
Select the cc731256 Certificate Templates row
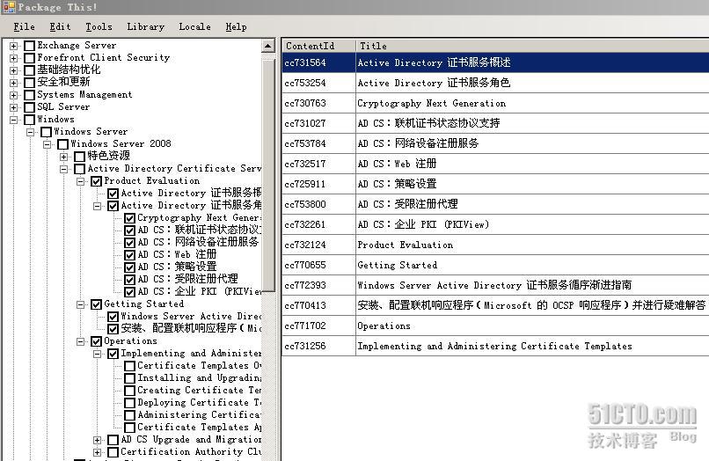pos(495,346)
